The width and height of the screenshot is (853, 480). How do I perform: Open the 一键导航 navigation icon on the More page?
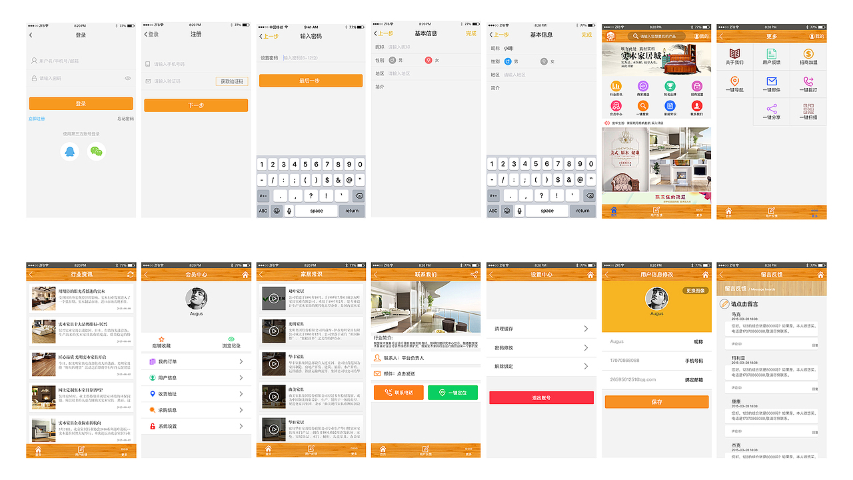point(734,81)
